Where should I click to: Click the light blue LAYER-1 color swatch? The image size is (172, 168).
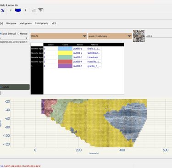[65, 49]
